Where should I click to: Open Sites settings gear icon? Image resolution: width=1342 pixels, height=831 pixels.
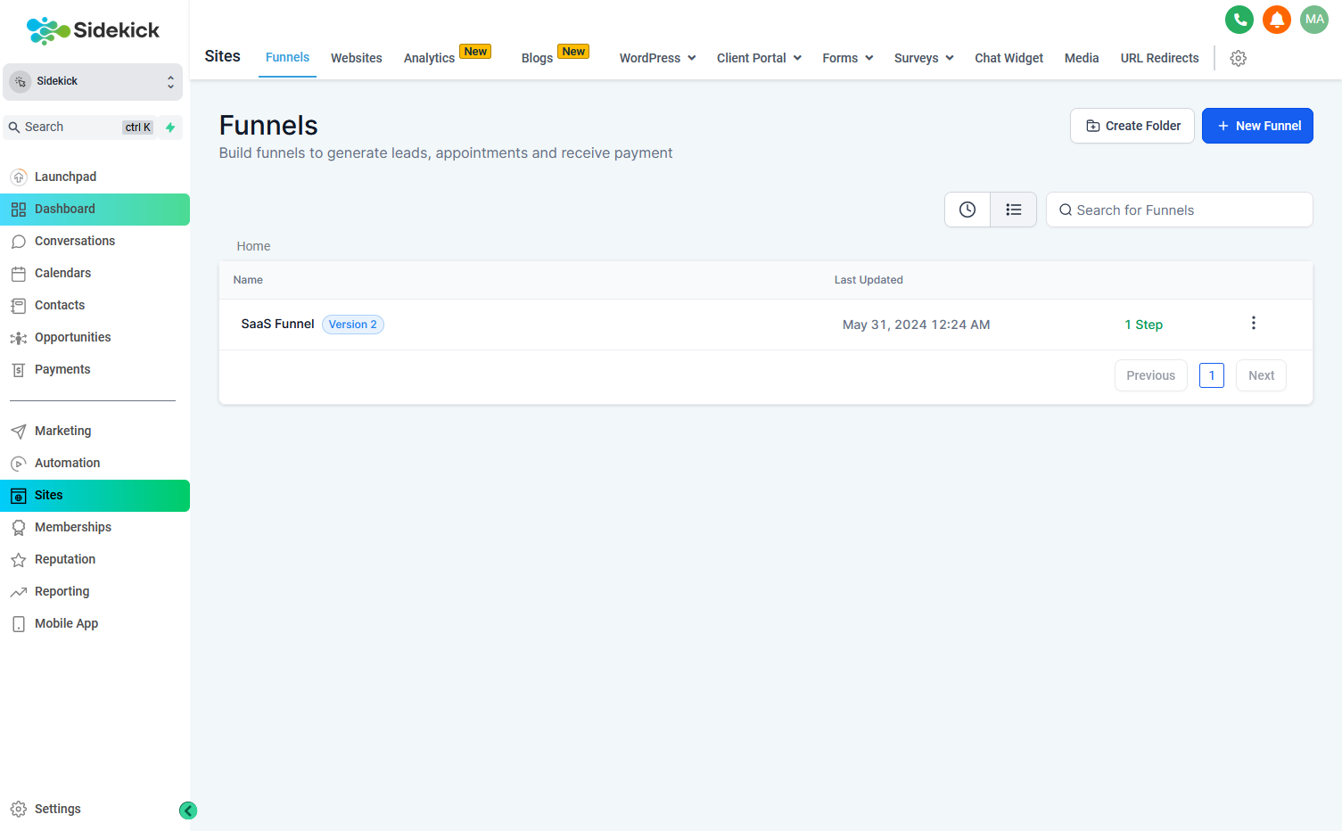click(1239, 58)
